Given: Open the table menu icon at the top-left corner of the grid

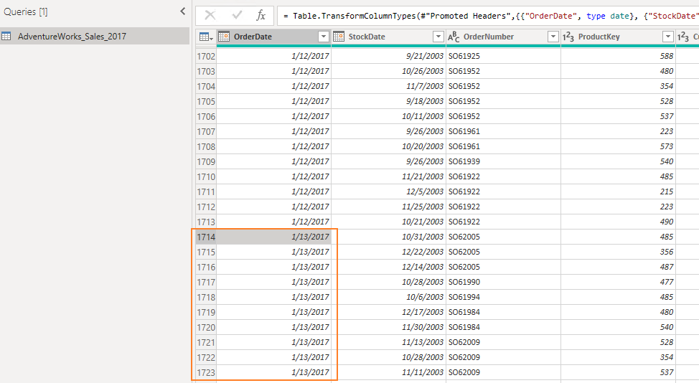Looking at the screenshot, I should click(x=206, y=37).
